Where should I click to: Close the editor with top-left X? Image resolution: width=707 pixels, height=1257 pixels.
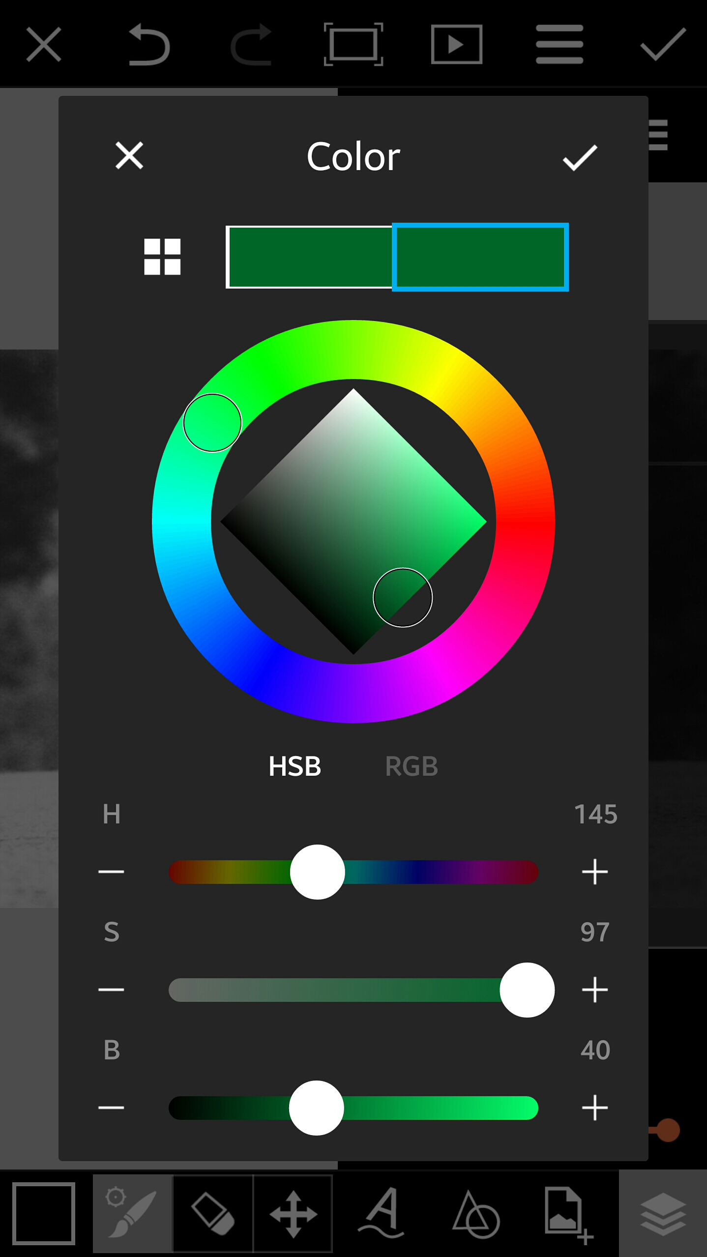coord(44,44)
